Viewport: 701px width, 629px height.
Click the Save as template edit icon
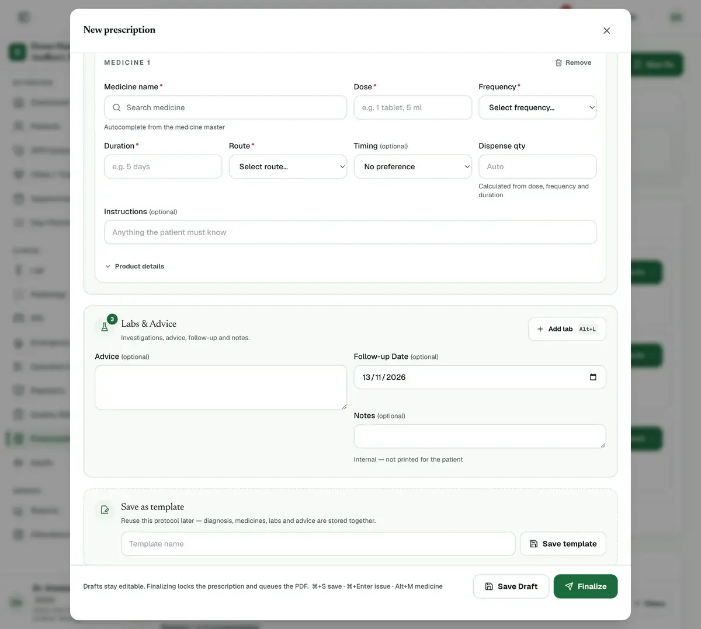pos(105,510)
